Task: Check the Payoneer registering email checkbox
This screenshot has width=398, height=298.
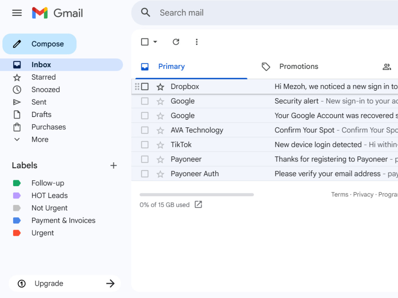Action: (x=145, y=159)
